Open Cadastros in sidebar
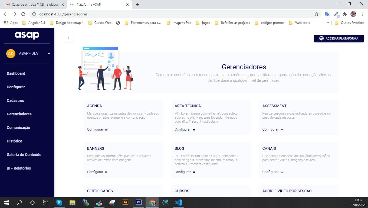Screen dimensions: 368x208 15,100
